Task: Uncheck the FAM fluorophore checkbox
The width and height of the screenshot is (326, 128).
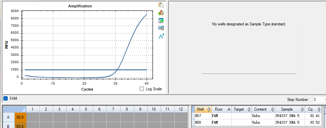Action: (6, 99)
